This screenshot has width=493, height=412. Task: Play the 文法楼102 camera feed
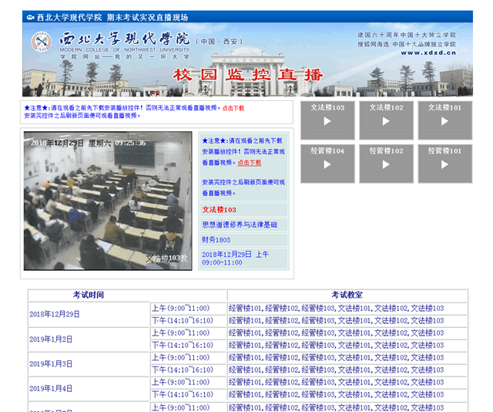pos(386,120)
